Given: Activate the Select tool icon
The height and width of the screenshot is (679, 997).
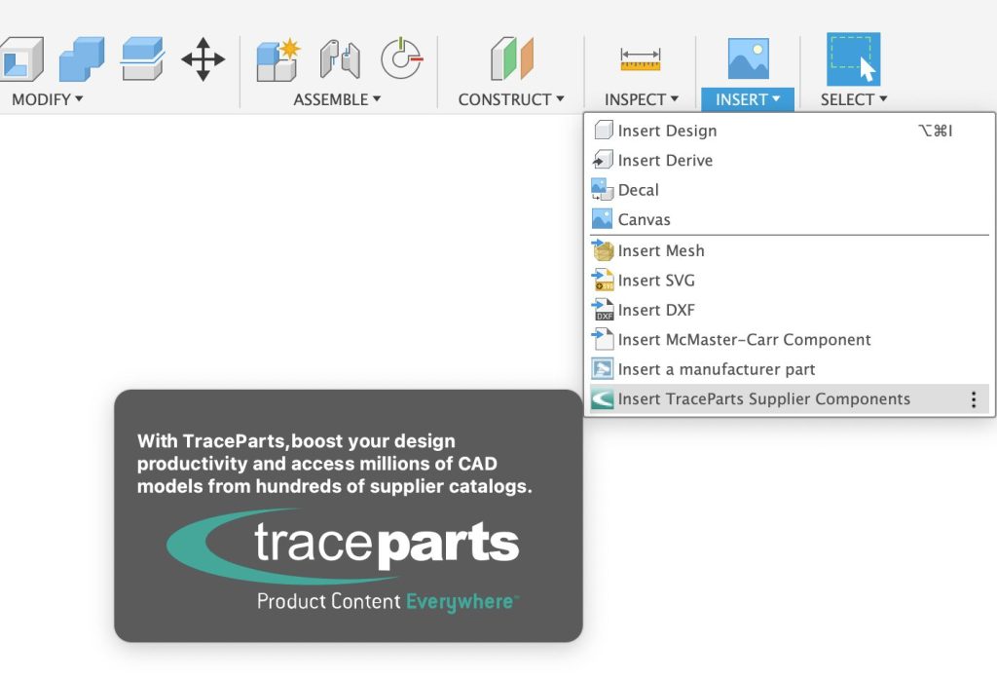Looking at the screenshot, I should pos(853,58).
